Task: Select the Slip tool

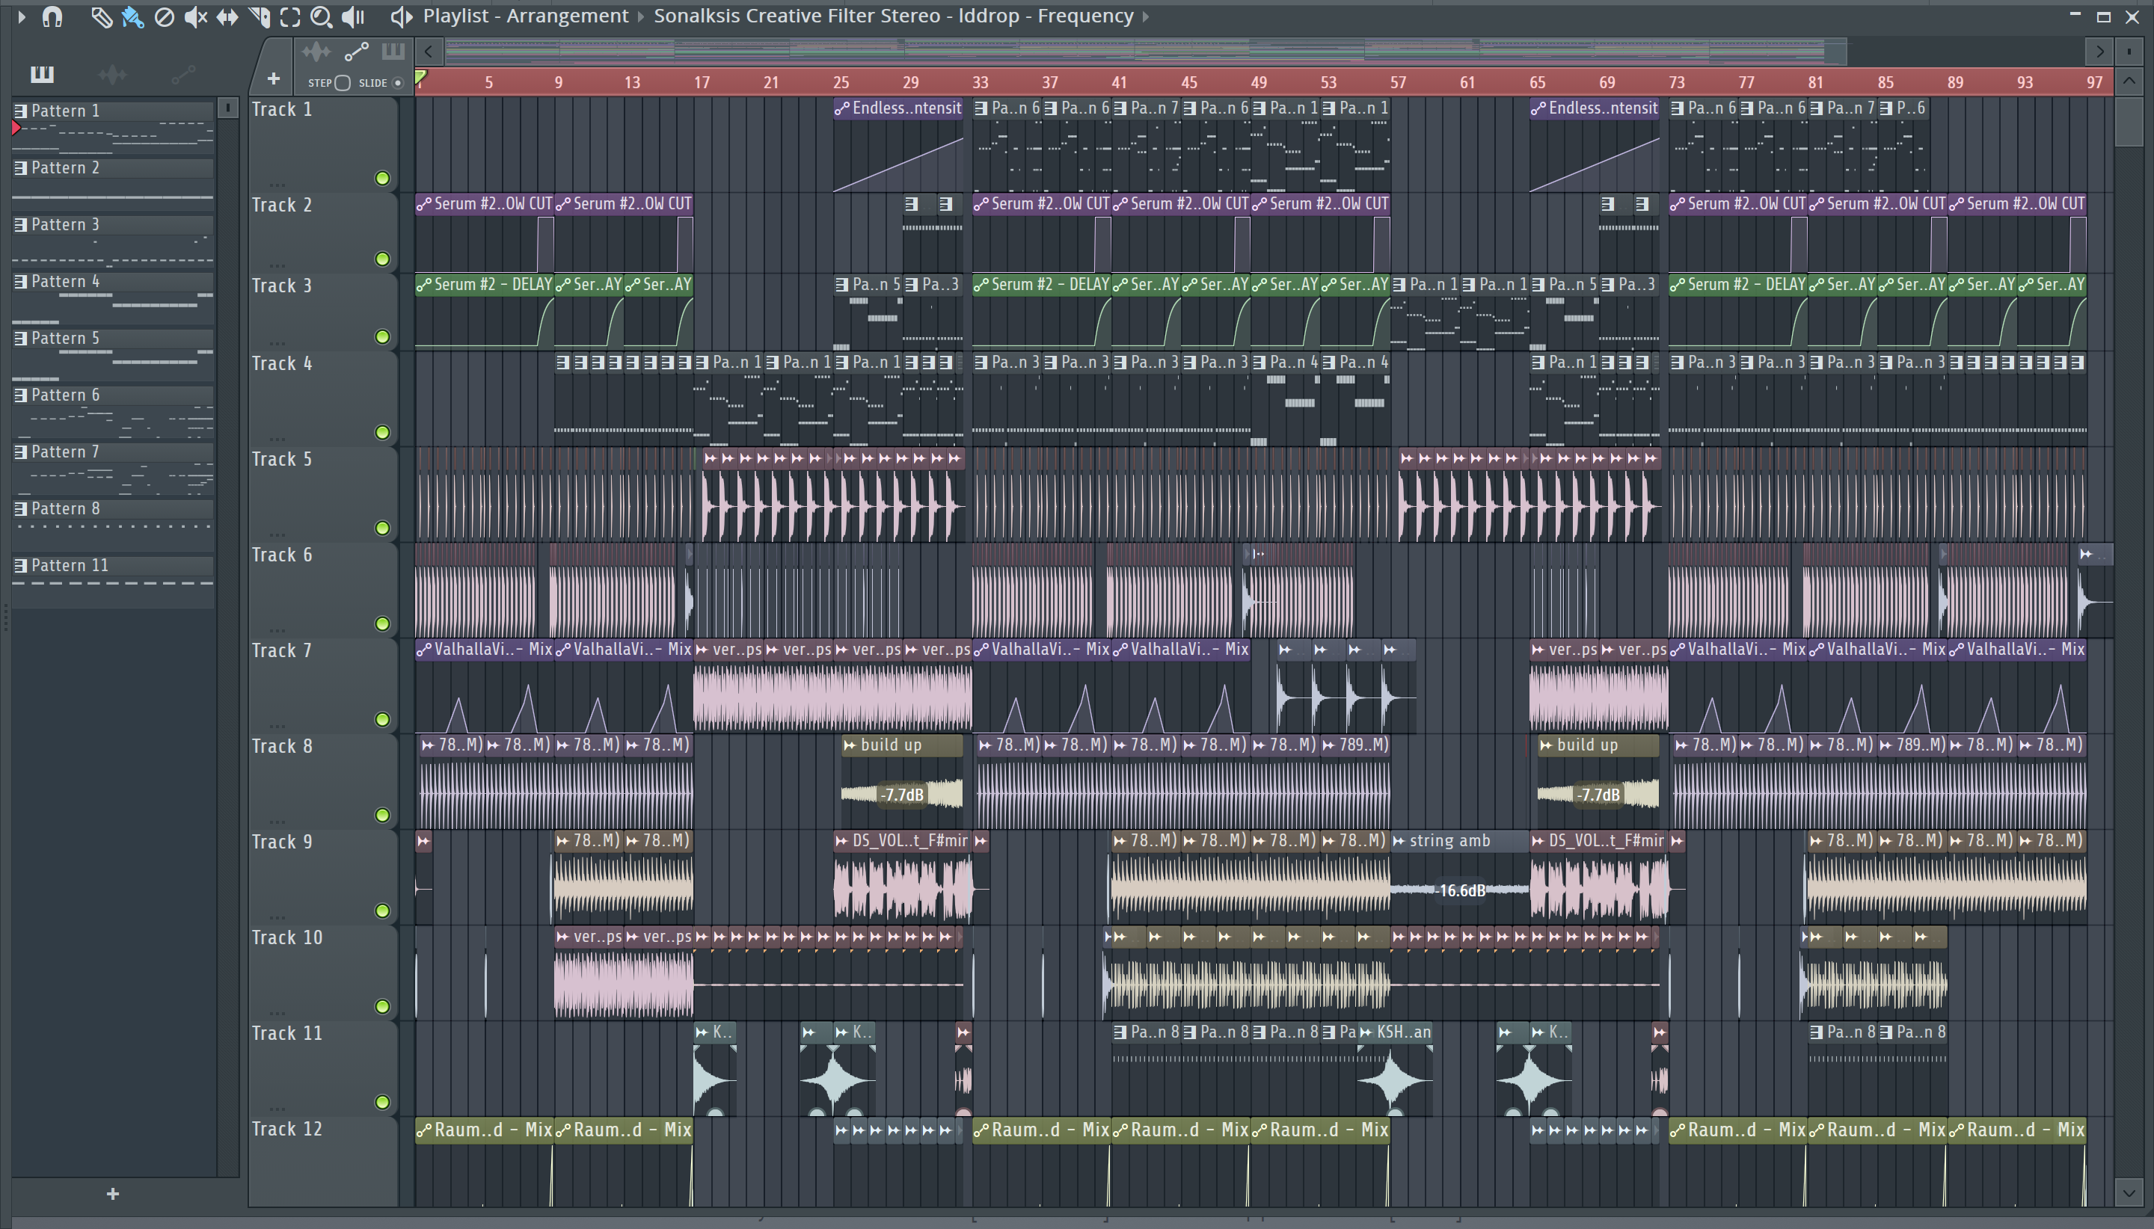Action: pyautogui.click(x=227, y=17)
